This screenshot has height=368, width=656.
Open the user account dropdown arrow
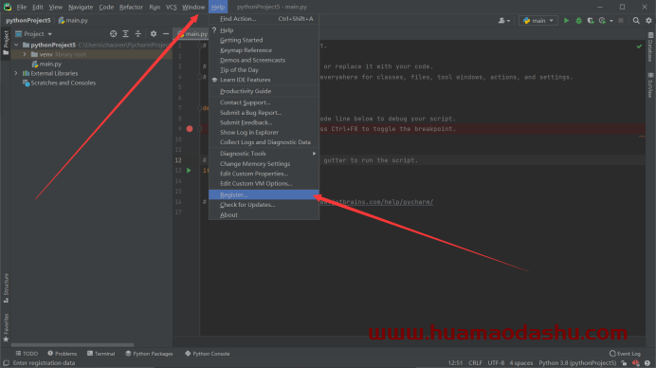508,21
